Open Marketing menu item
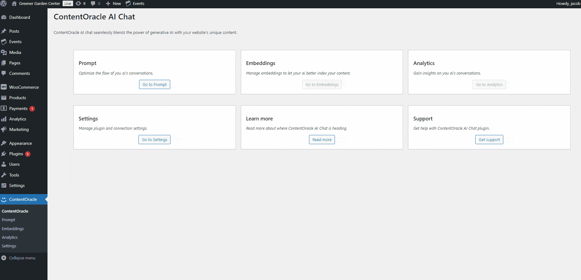 click(x=24, y=129)
